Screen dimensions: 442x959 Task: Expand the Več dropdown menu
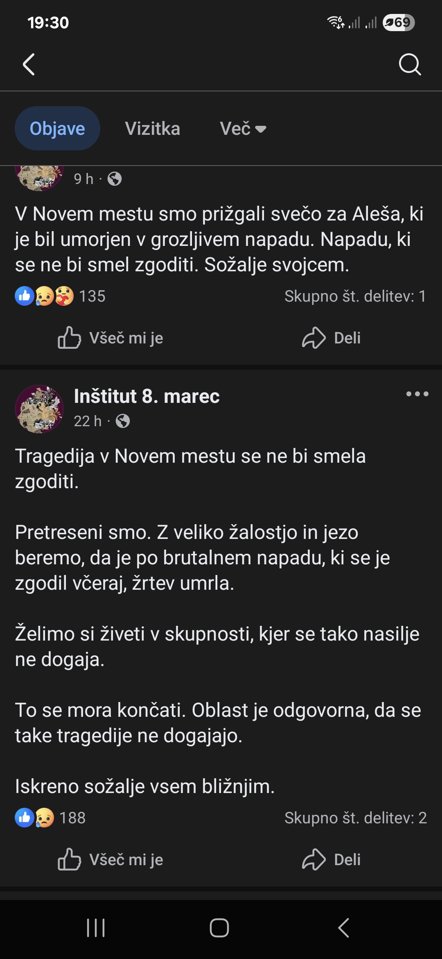tap(243, 129)
